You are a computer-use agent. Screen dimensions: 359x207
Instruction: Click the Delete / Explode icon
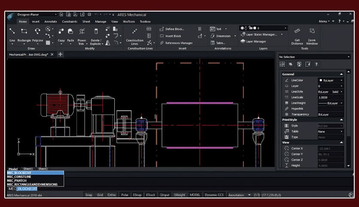point(96,31)
